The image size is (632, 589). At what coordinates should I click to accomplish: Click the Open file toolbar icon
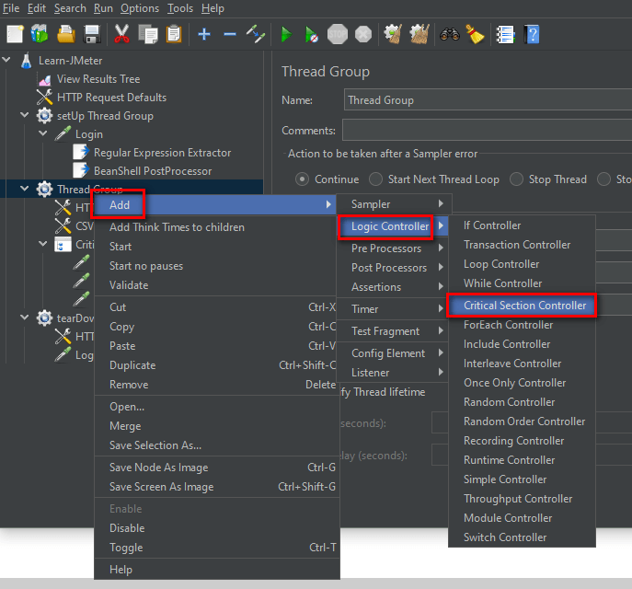[65, 34]
